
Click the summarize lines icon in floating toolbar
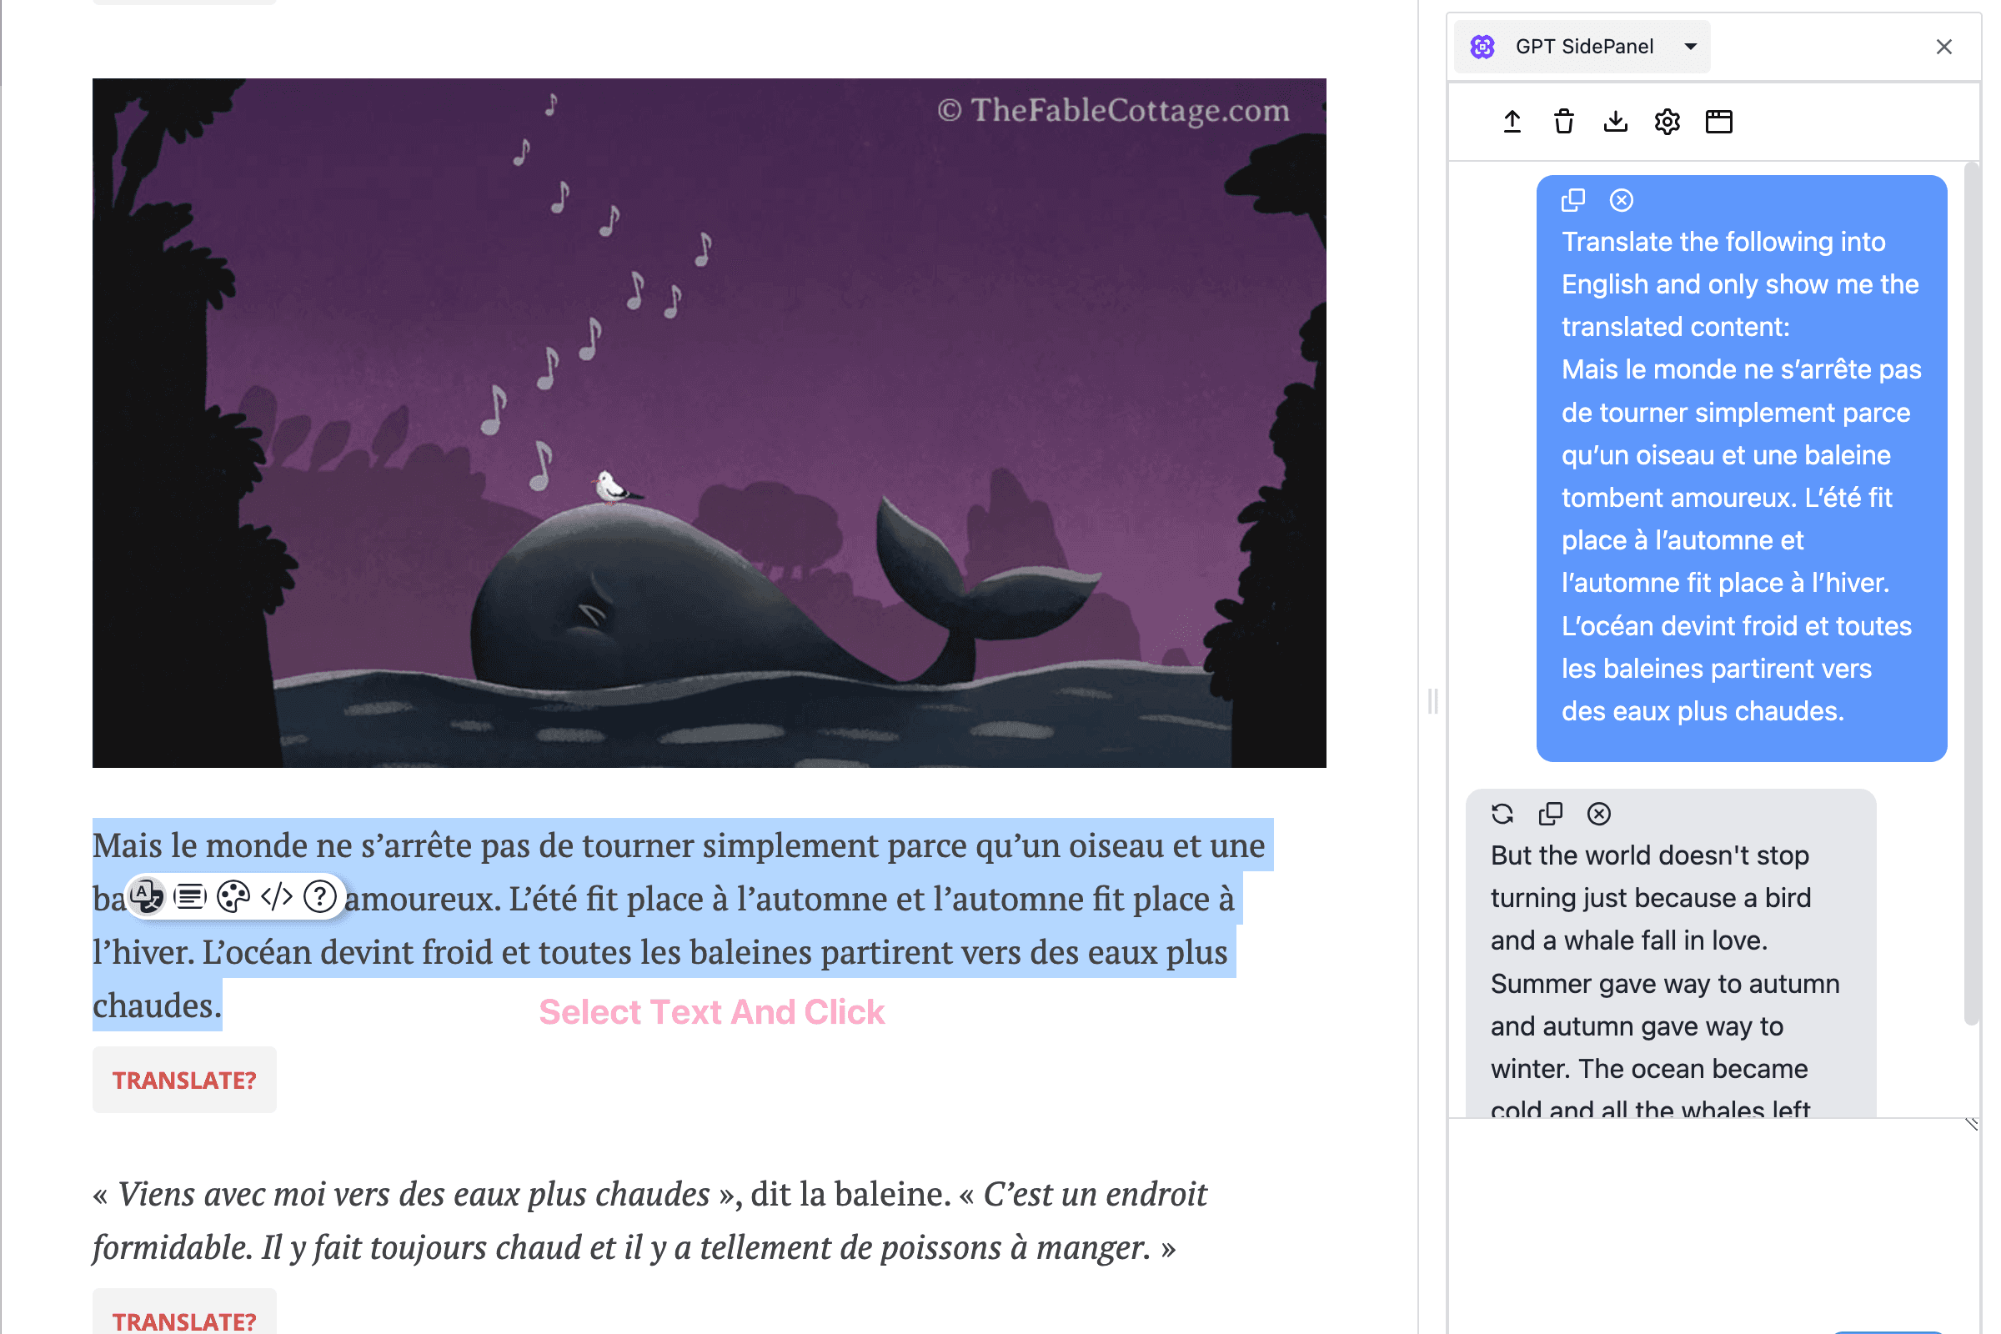[x=190, y=897]
